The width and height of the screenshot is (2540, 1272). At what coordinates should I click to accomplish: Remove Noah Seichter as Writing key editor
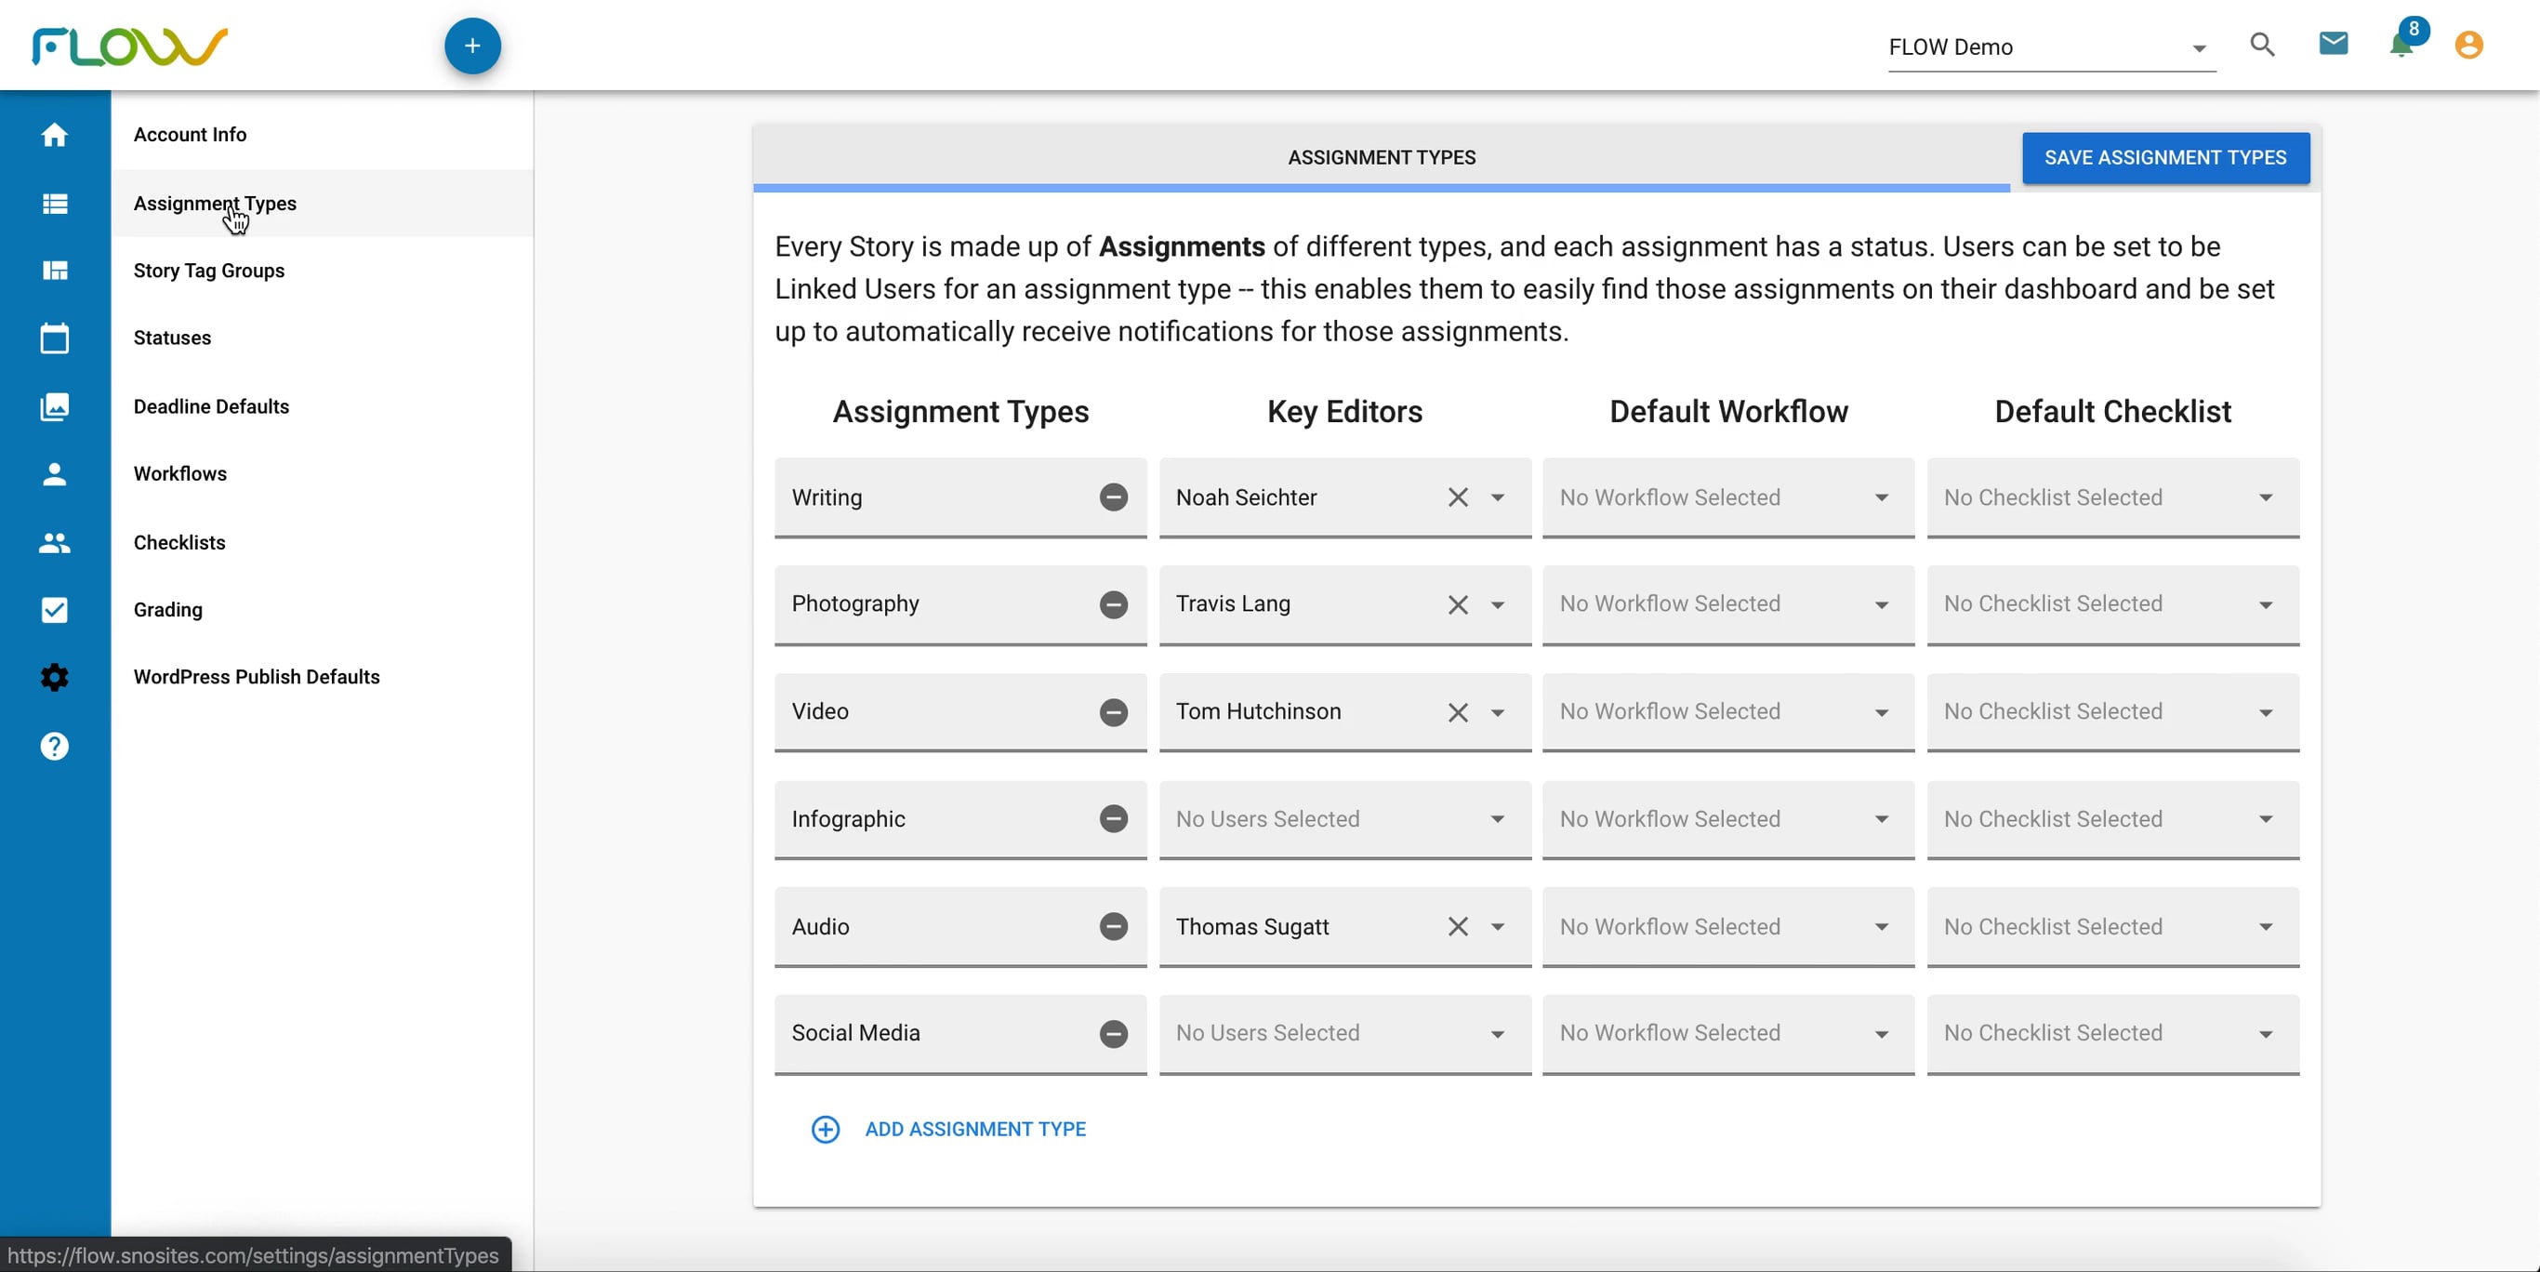[x=1460, y=498]
